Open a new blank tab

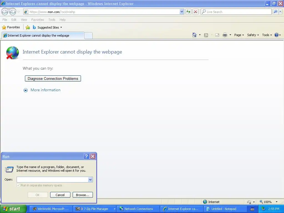pyautogui.click(x=88, y=35)
